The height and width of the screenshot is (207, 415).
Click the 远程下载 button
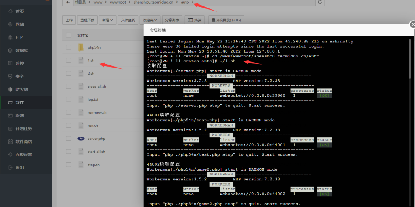(87, 20)
